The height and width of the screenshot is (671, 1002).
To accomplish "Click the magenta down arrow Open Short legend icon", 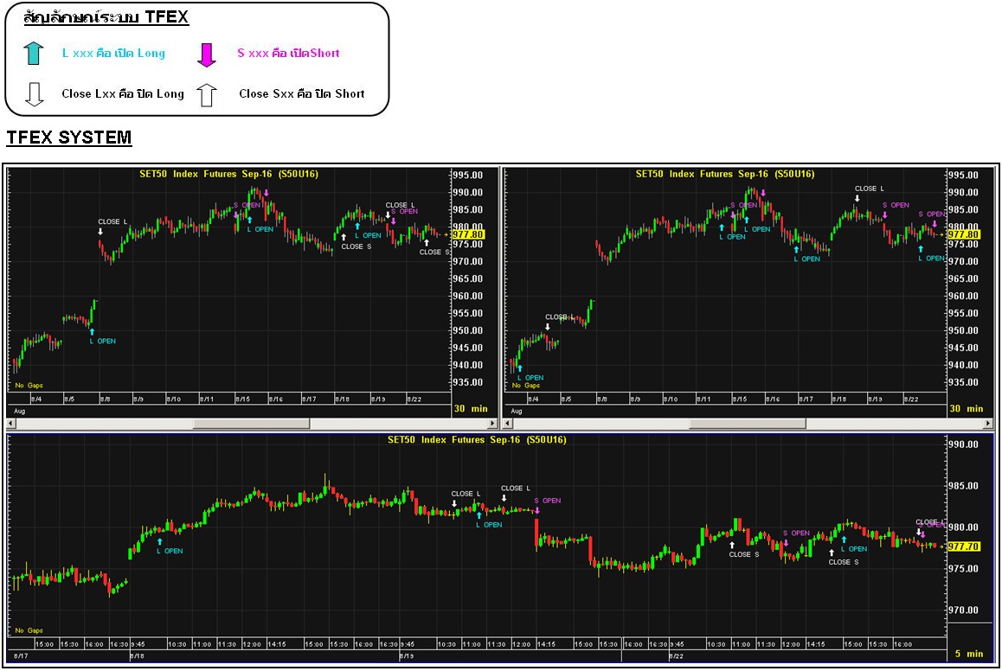I will pos(207,55).
